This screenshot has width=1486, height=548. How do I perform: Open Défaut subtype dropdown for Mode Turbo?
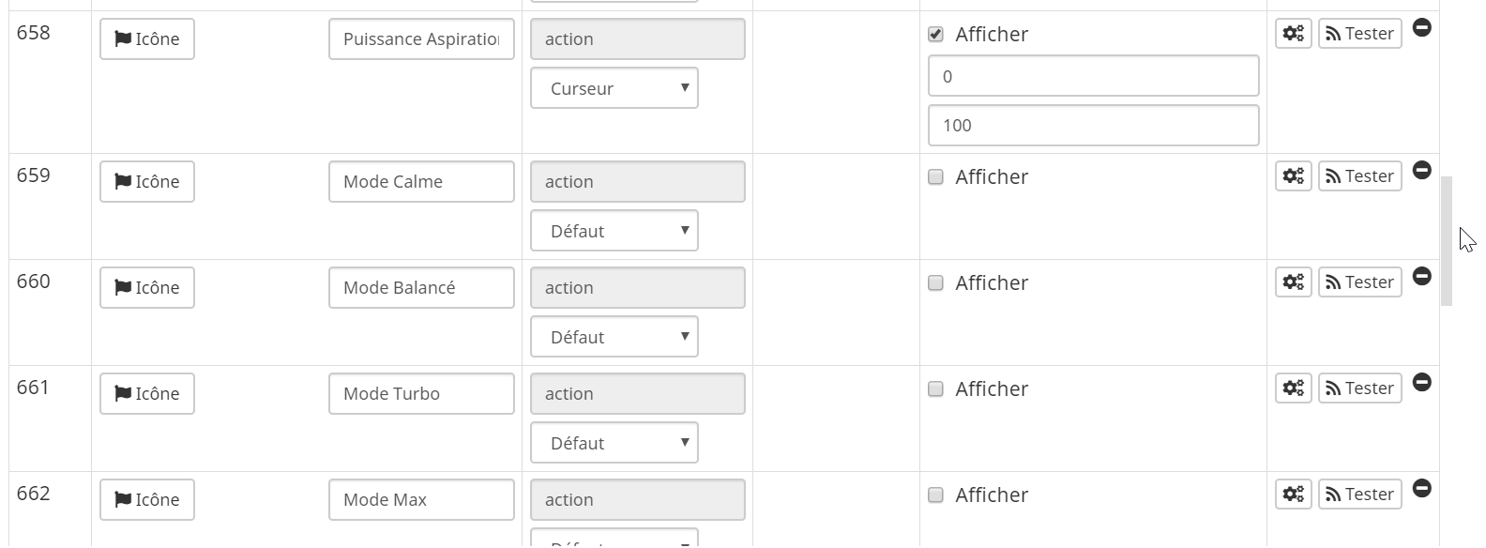[614, 443]
